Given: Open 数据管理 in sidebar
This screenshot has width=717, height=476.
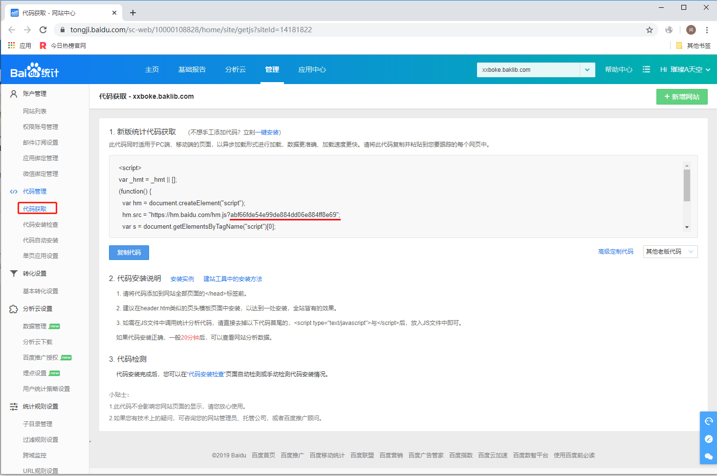Looking at the screenshot, I should click(35, 326).
